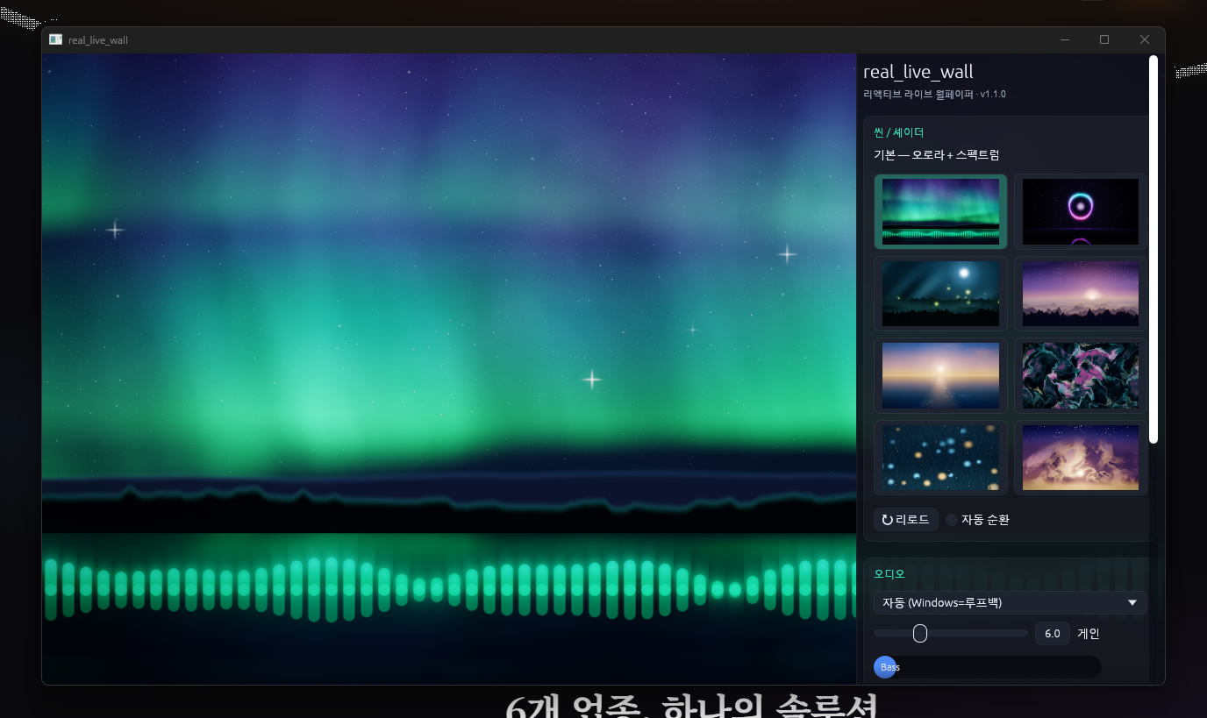Choose the purple mountain sunset scene thumbnail
The width and height of the screenshot is (1207, 718).
point(1081,294)
